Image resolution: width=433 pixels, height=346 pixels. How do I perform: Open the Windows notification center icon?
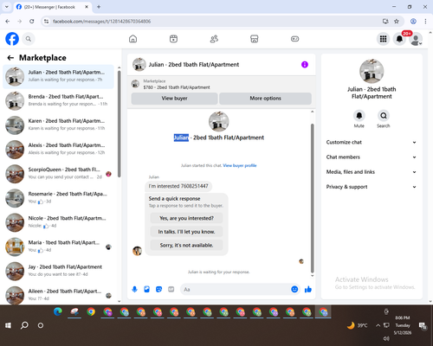[x=423, y=326]
